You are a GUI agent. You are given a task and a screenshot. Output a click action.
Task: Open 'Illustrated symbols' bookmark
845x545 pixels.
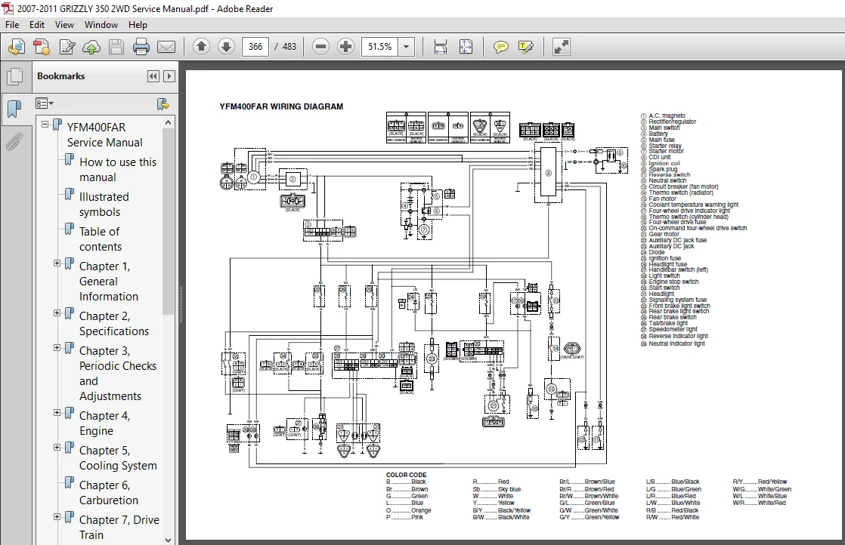104,205
